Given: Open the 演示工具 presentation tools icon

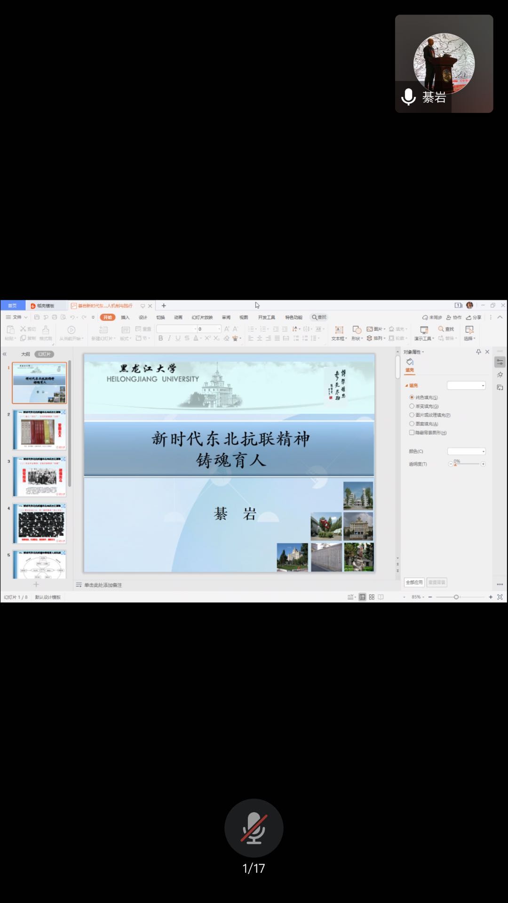Looking at the screenshot, I should click(x=424, y=330).
